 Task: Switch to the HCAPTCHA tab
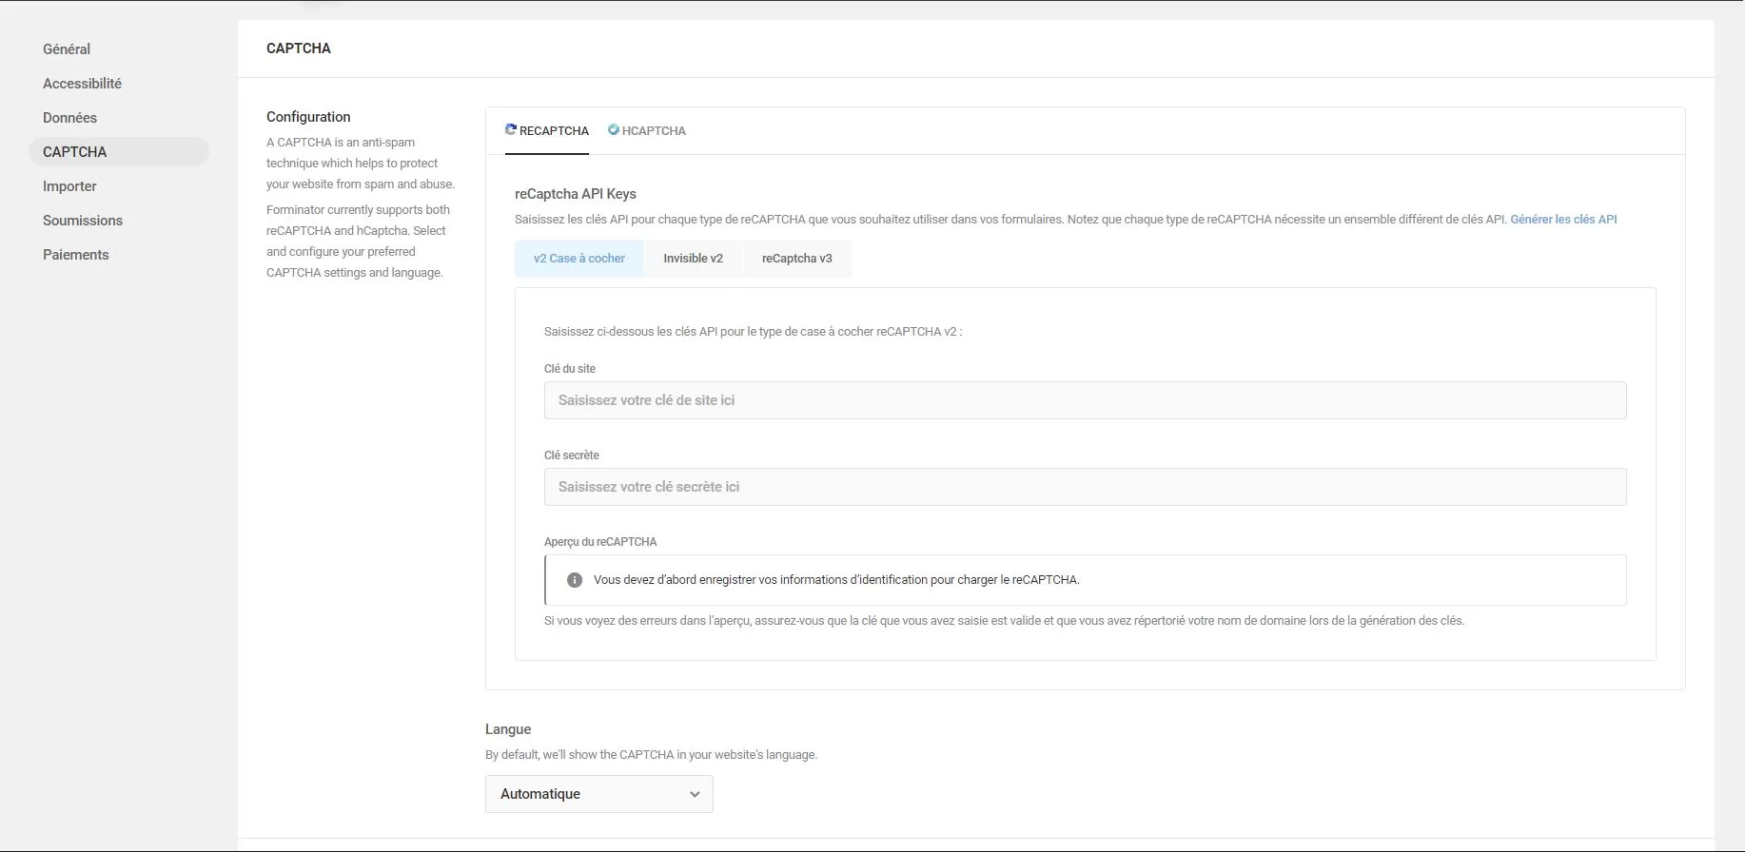(647, 131)
